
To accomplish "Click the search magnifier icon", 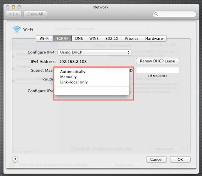I will point(156,14).
